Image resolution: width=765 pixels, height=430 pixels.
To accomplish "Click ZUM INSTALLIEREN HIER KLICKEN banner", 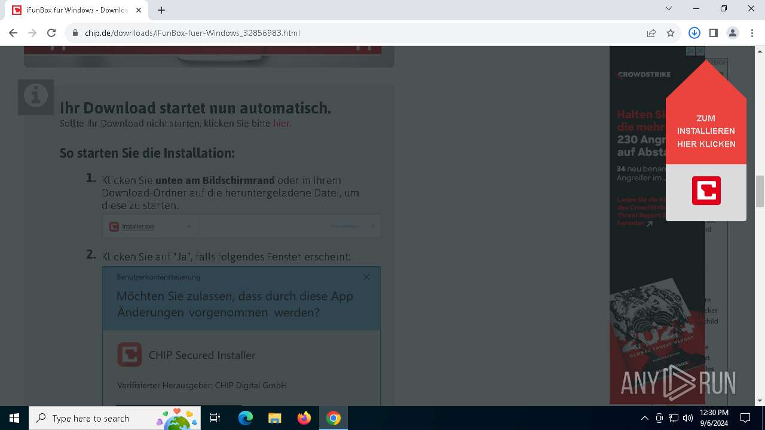I will (x=706, y=131).
